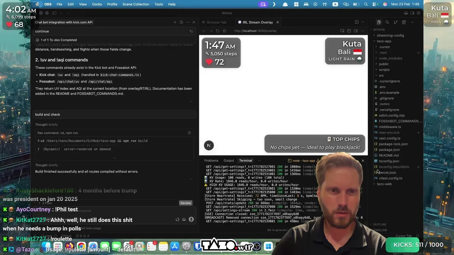Open middleware.ts in file tree
Image resolution: width=454 pixels, height=255 pixels.
[x=390, y=127]
